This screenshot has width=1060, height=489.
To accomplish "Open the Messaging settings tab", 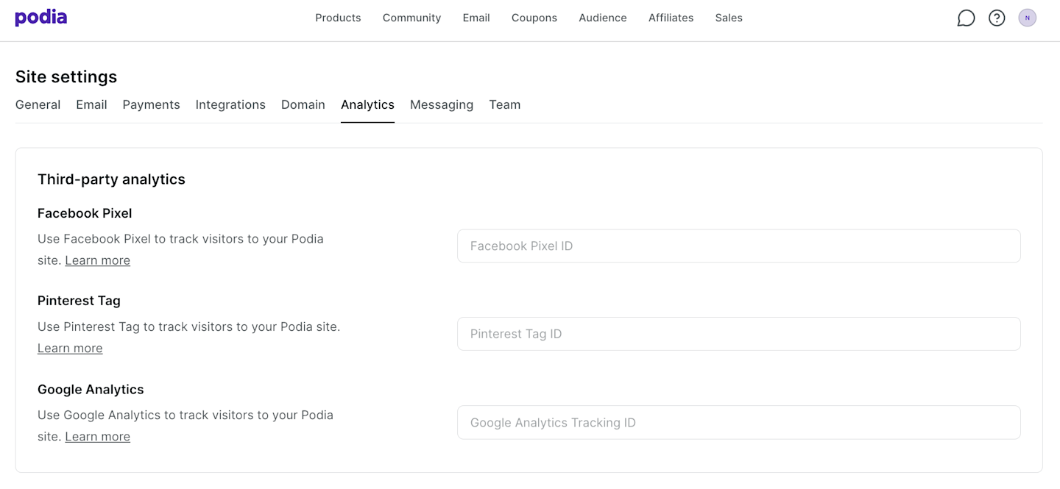I will (442, 104).
